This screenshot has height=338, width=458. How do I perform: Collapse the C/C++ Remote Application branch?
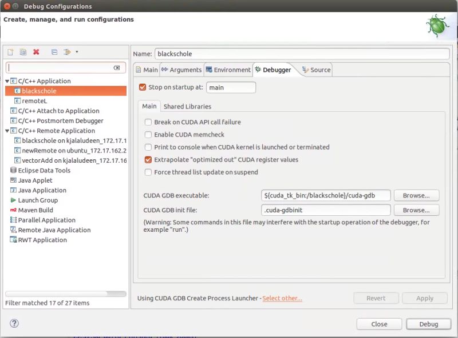click(x=7, y=130)
